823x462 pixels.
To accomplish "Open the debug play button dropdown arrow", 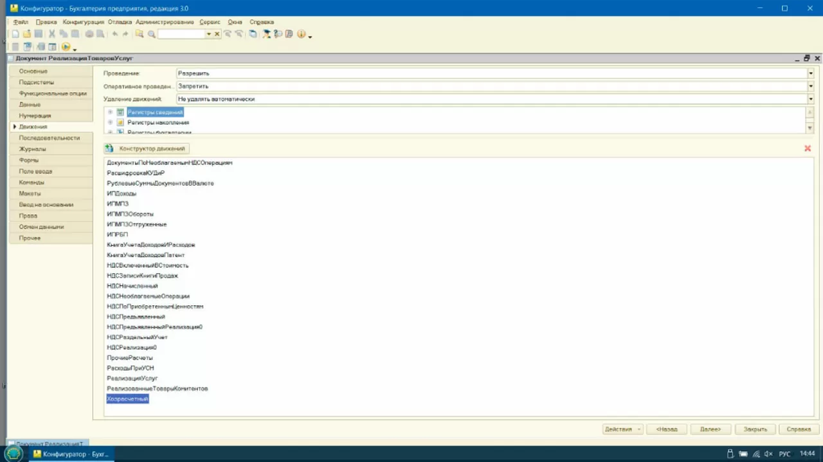I will coord(75,49).
